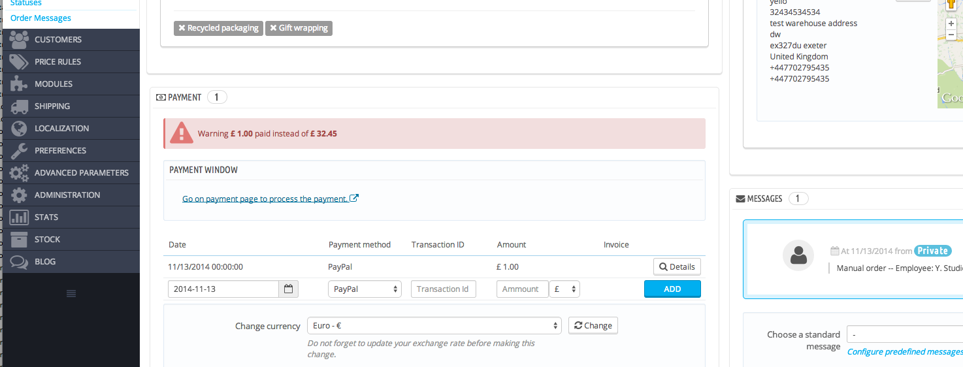Expand the Change currency Euro dropdown

pyautogui.click(x=434, y=325)
